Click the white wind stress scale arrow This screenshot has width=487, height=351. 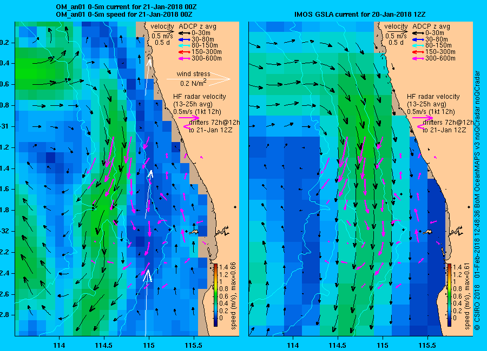[199, 79]
